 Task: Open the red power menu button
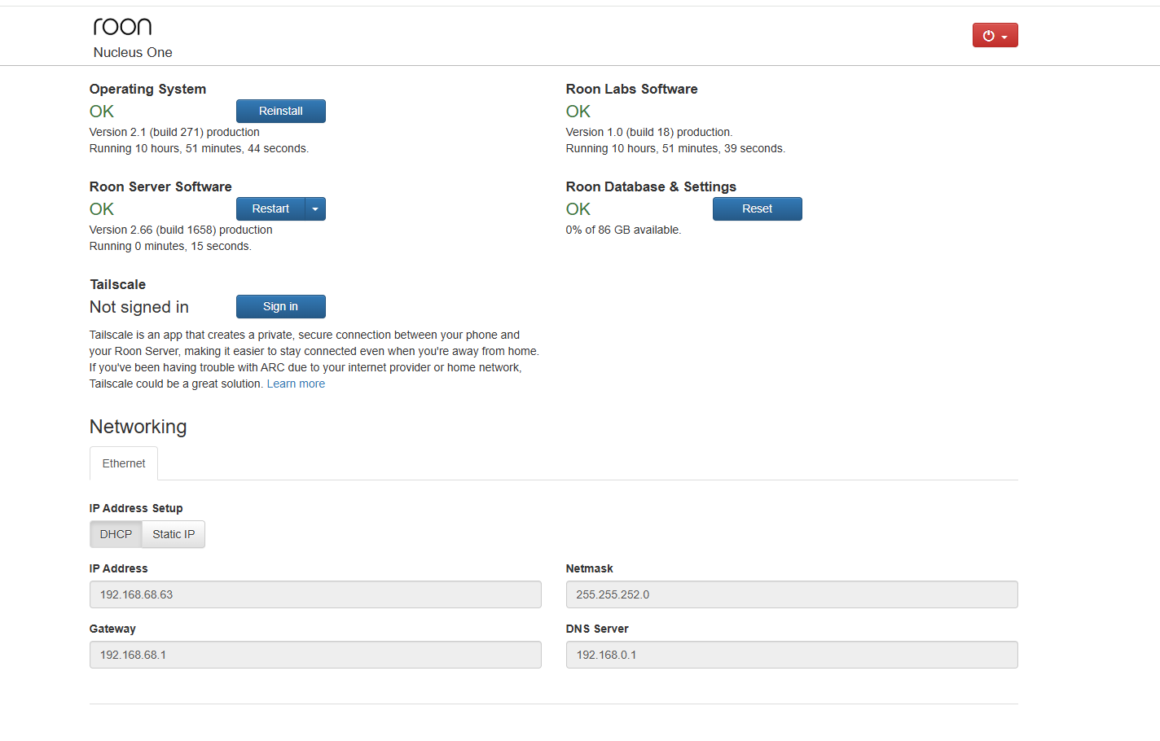tap(995, 35)
